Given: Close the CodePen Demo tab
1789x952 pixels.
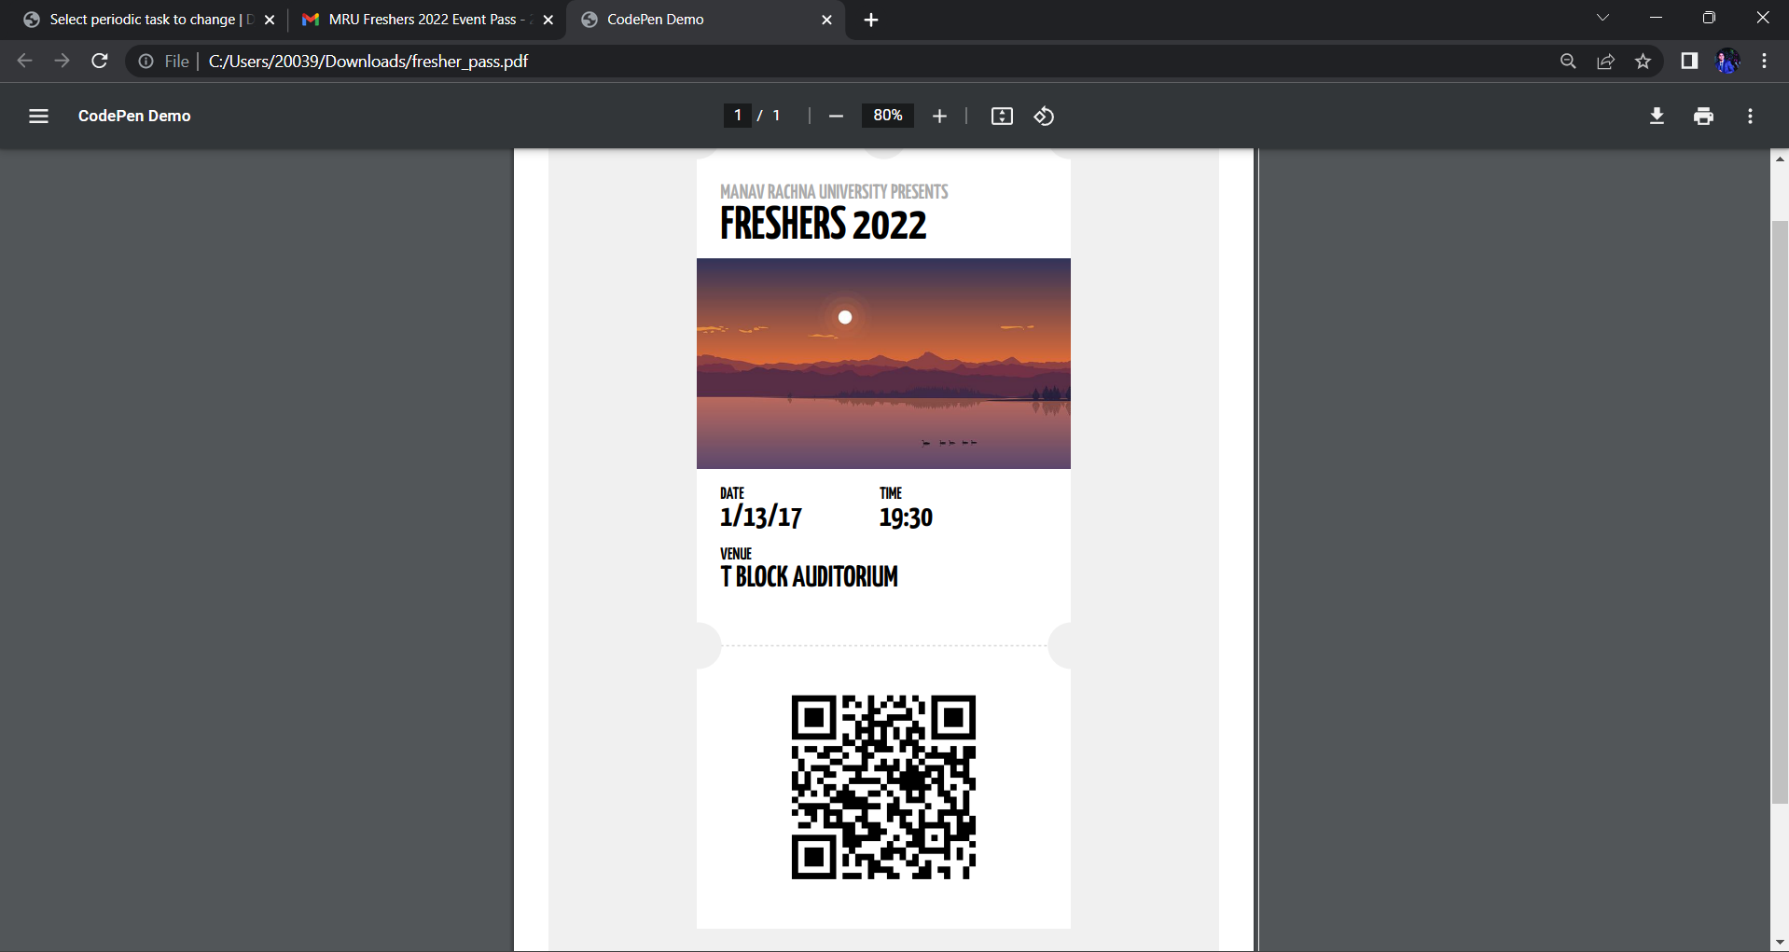Looking at the screenshot, I should coord(826,20).
